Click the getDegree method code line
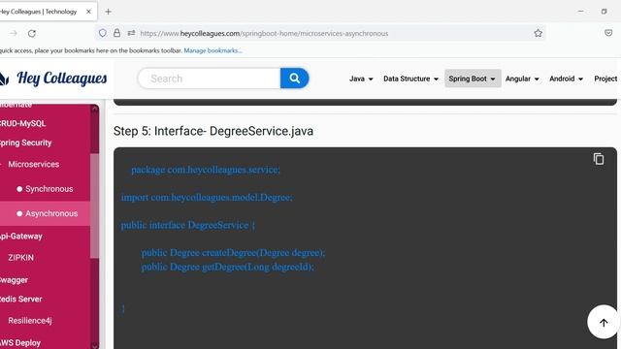Image resolution: width=621 pixels, height=349 pixels. point(228,267)
